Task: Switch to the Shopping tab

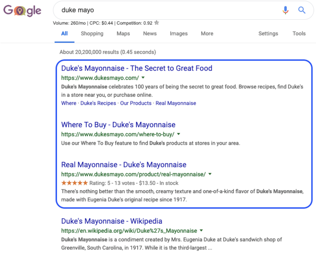Action: pos(92,34)
